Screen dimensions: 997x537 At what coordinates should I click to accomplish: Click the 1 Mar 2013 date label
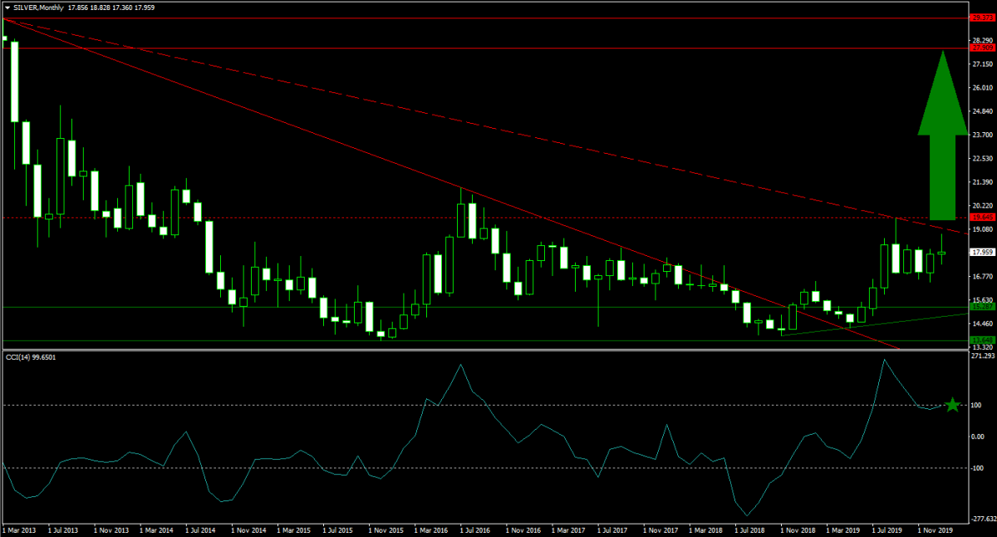tap(20, 529)
